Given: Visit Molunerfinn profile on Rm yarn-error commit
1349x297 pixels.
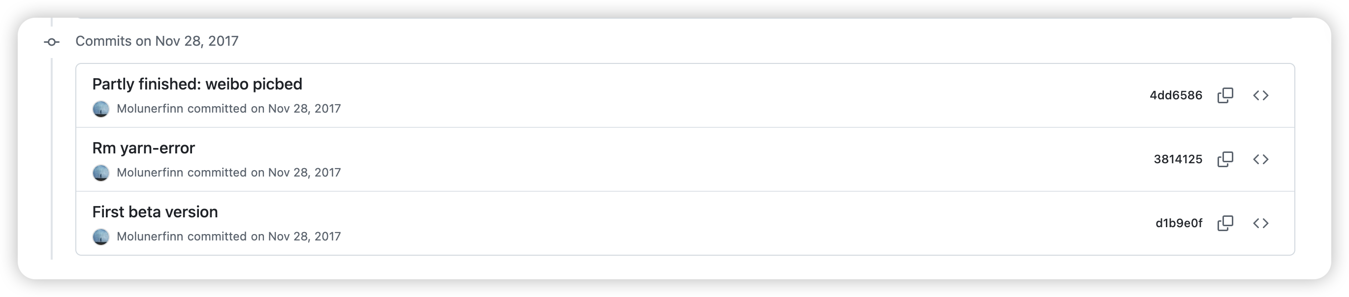Looking at the screenshot, I should tap(150, 173).
